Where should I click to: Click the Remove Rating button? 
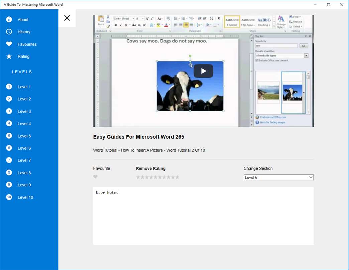[x=150, y=169]
